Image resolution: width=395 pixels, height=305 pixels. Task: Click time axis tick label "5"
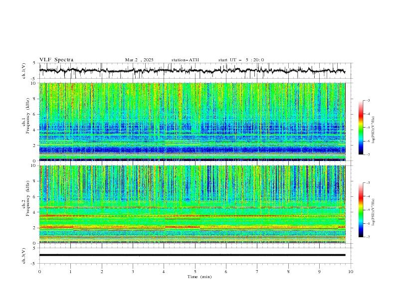195,272
